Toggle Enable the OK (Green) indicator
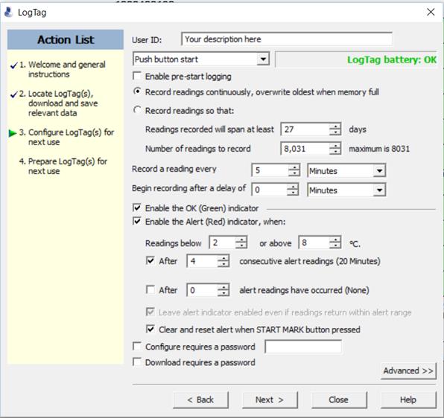444x418 pixels. pyautogui.click(x=137, y=208)
